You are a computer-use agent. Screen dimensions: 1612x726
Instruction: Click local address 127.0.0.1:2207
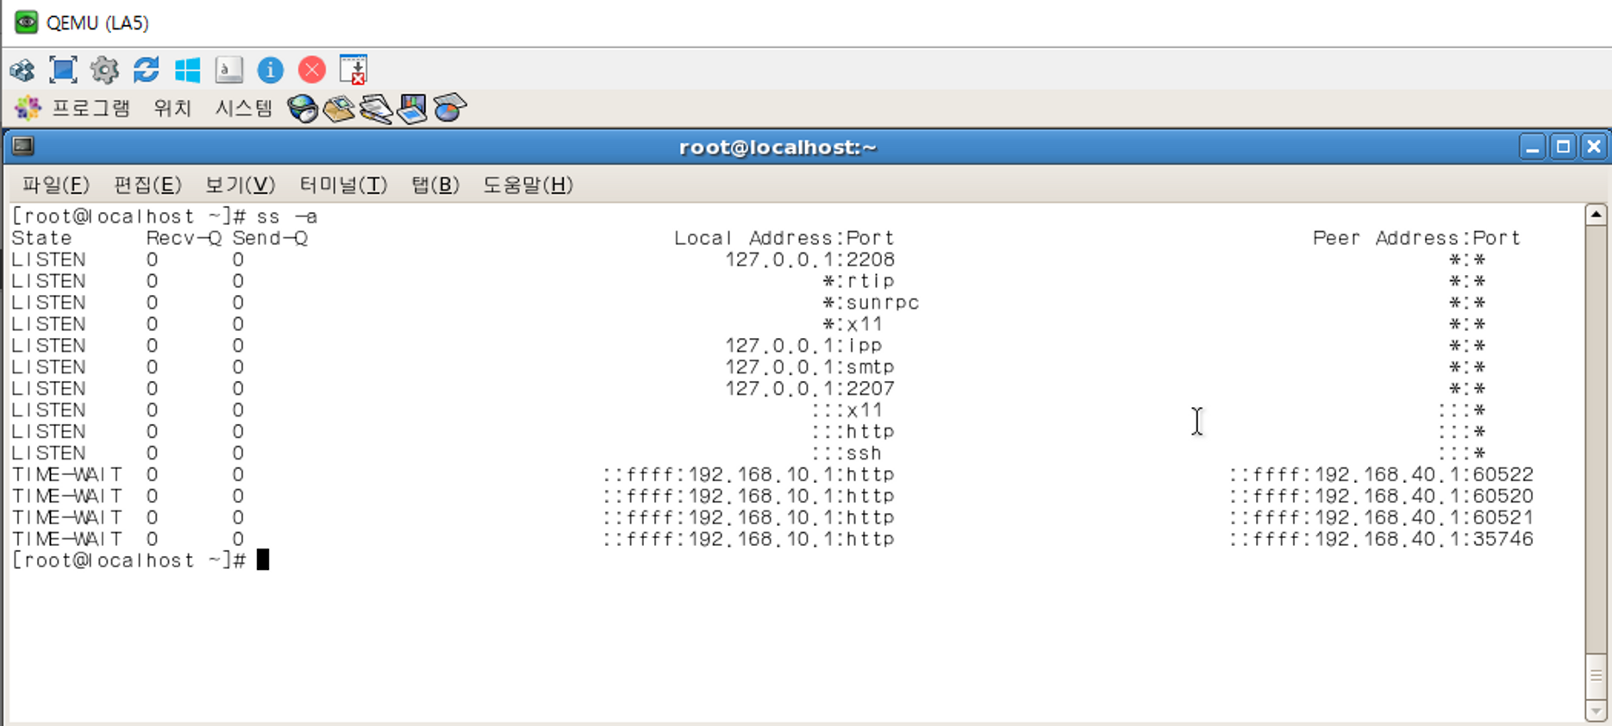coord(809,389)
